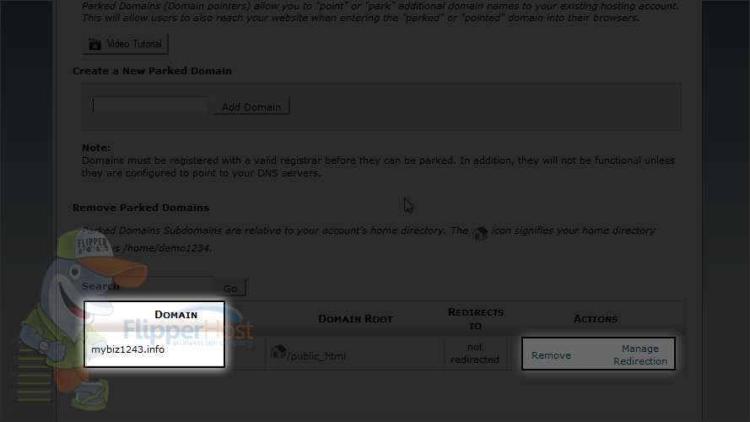Click the film icon on Video Tutorial

94,45
